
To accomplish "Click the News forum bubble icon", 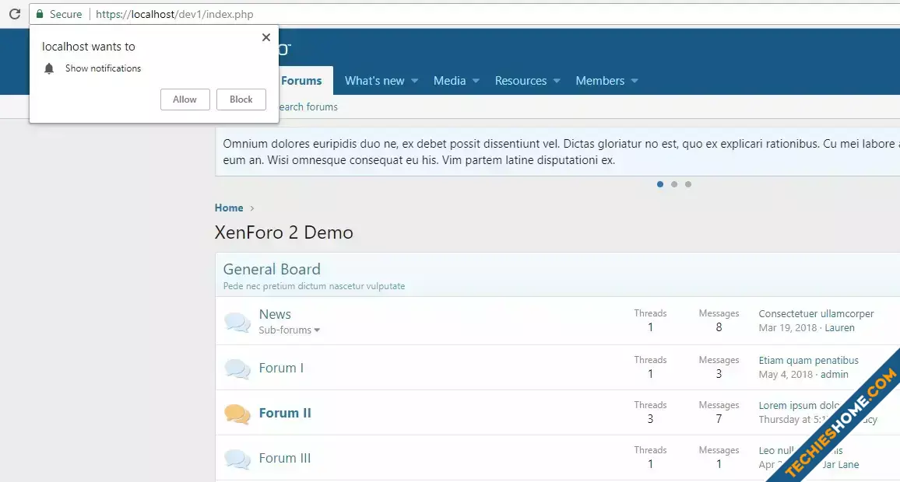I will click(x=237, y=322).
